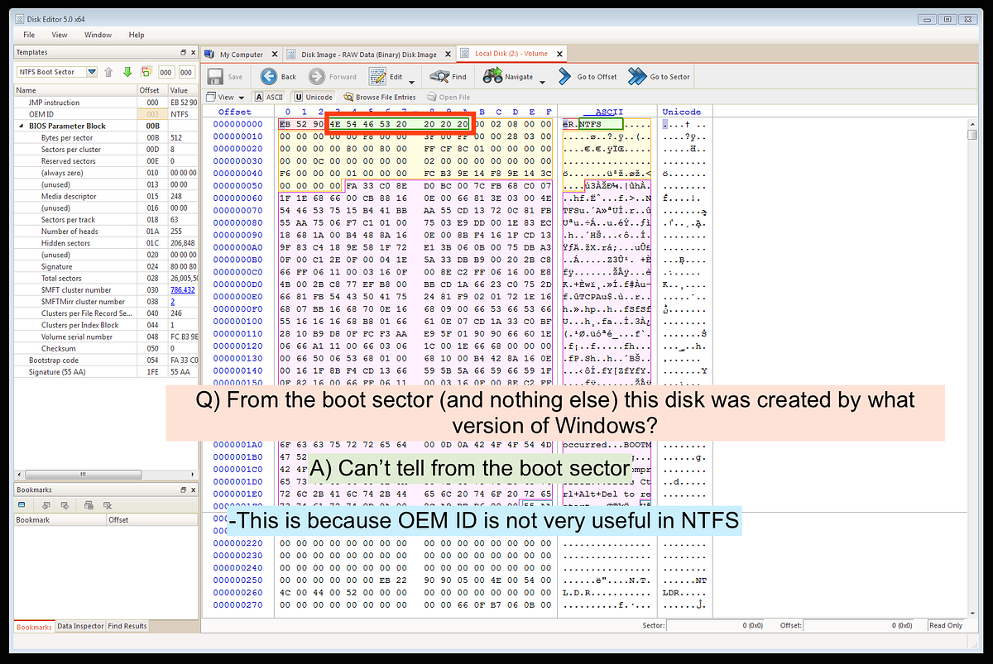Select the Bootstrap code row
The height and width of the screenshot is (664, 993).
[107, 361]
